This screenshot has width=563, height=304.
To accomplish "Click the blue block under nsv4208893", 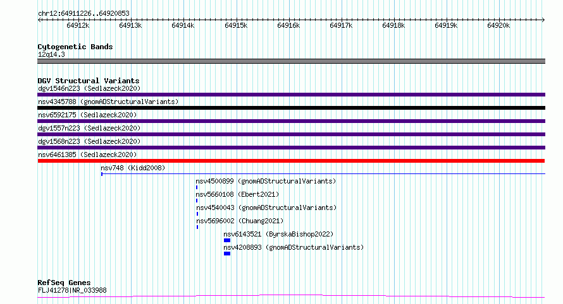I will tap(227, 254).
